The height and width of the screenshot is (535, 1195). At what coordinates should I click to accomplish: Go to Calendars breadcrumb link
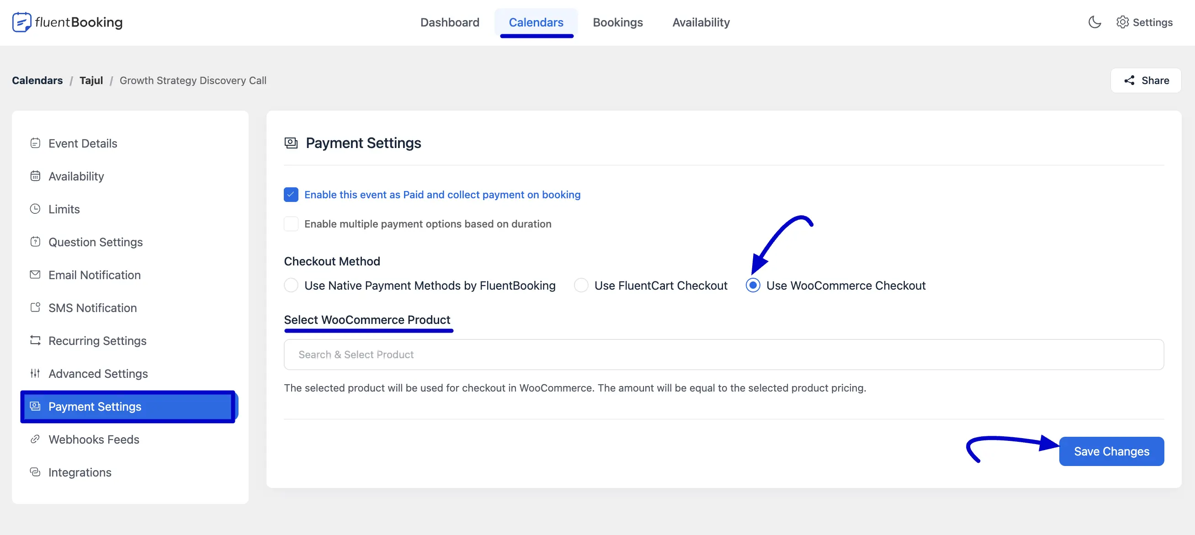click(x=37, y=80)
